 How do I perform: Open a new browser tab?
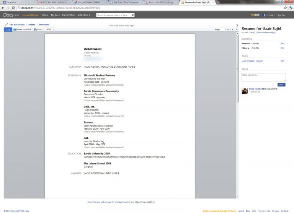click(218, 2)
